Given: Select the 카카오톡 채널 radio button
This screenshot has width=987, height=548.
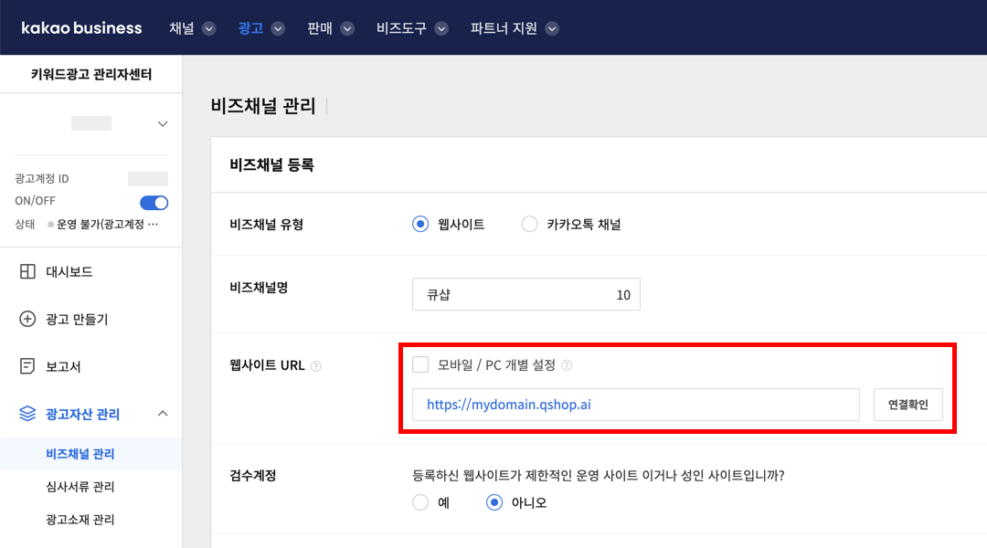Looking at the screenshot, I should tap(529, 224).
